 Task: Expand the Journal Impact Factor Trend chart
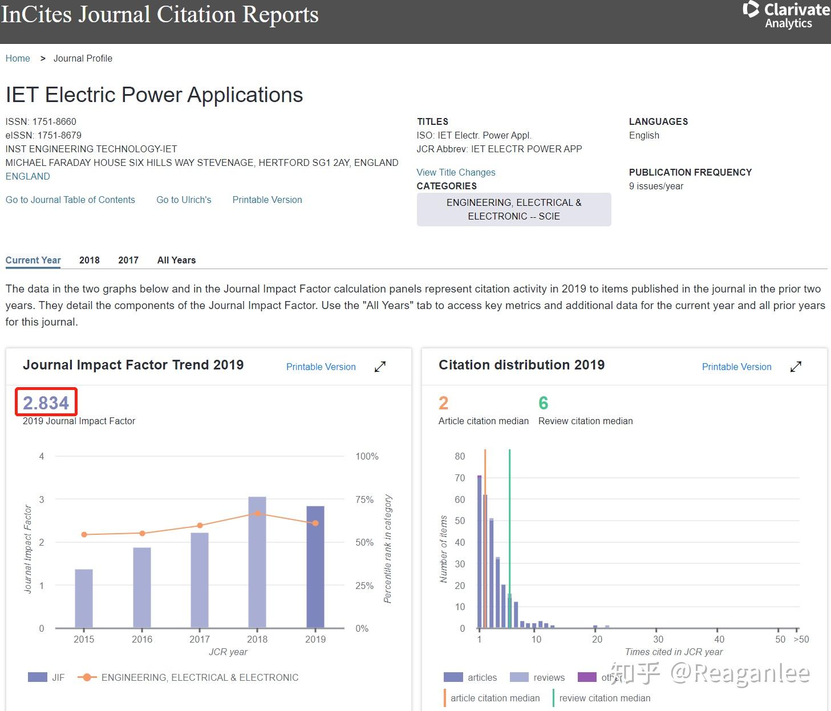380,367
